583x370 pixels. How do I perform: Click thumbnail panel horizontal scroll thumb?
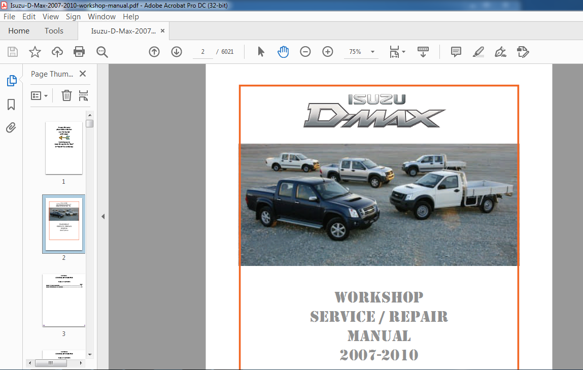tap(51, 363)
